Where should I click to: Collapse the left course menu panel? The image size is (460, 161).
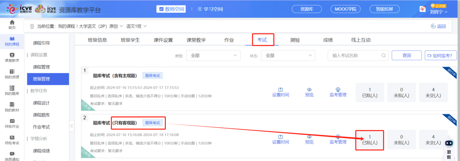tap(72, 126)
